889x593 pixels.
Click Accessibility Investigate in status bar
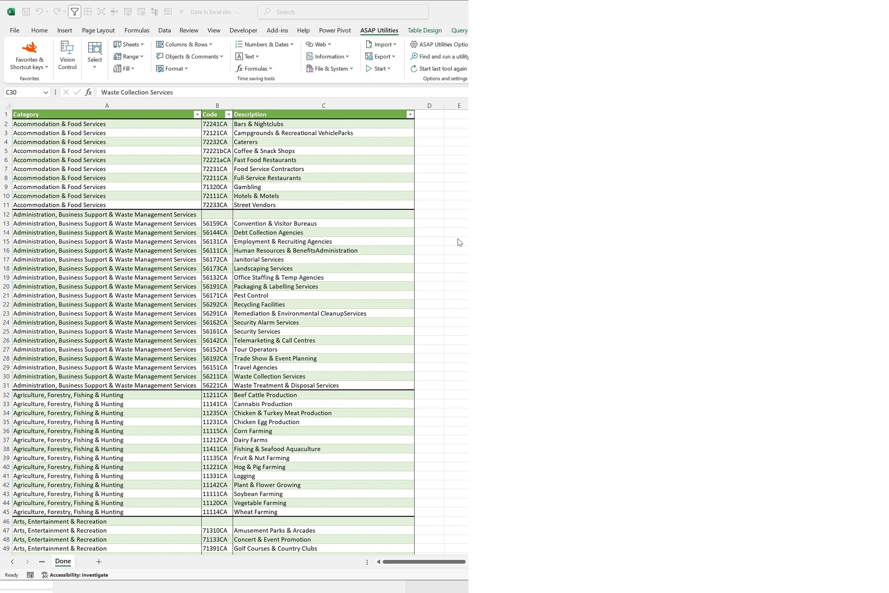click(75, 575)
